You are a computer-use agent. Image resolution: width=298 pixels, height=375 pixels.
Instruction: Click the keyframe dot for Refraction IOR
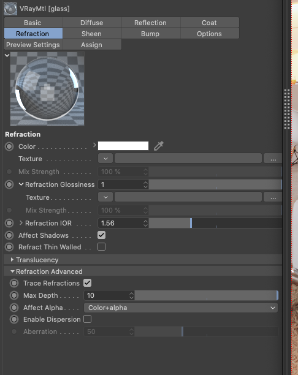(9, 223)
